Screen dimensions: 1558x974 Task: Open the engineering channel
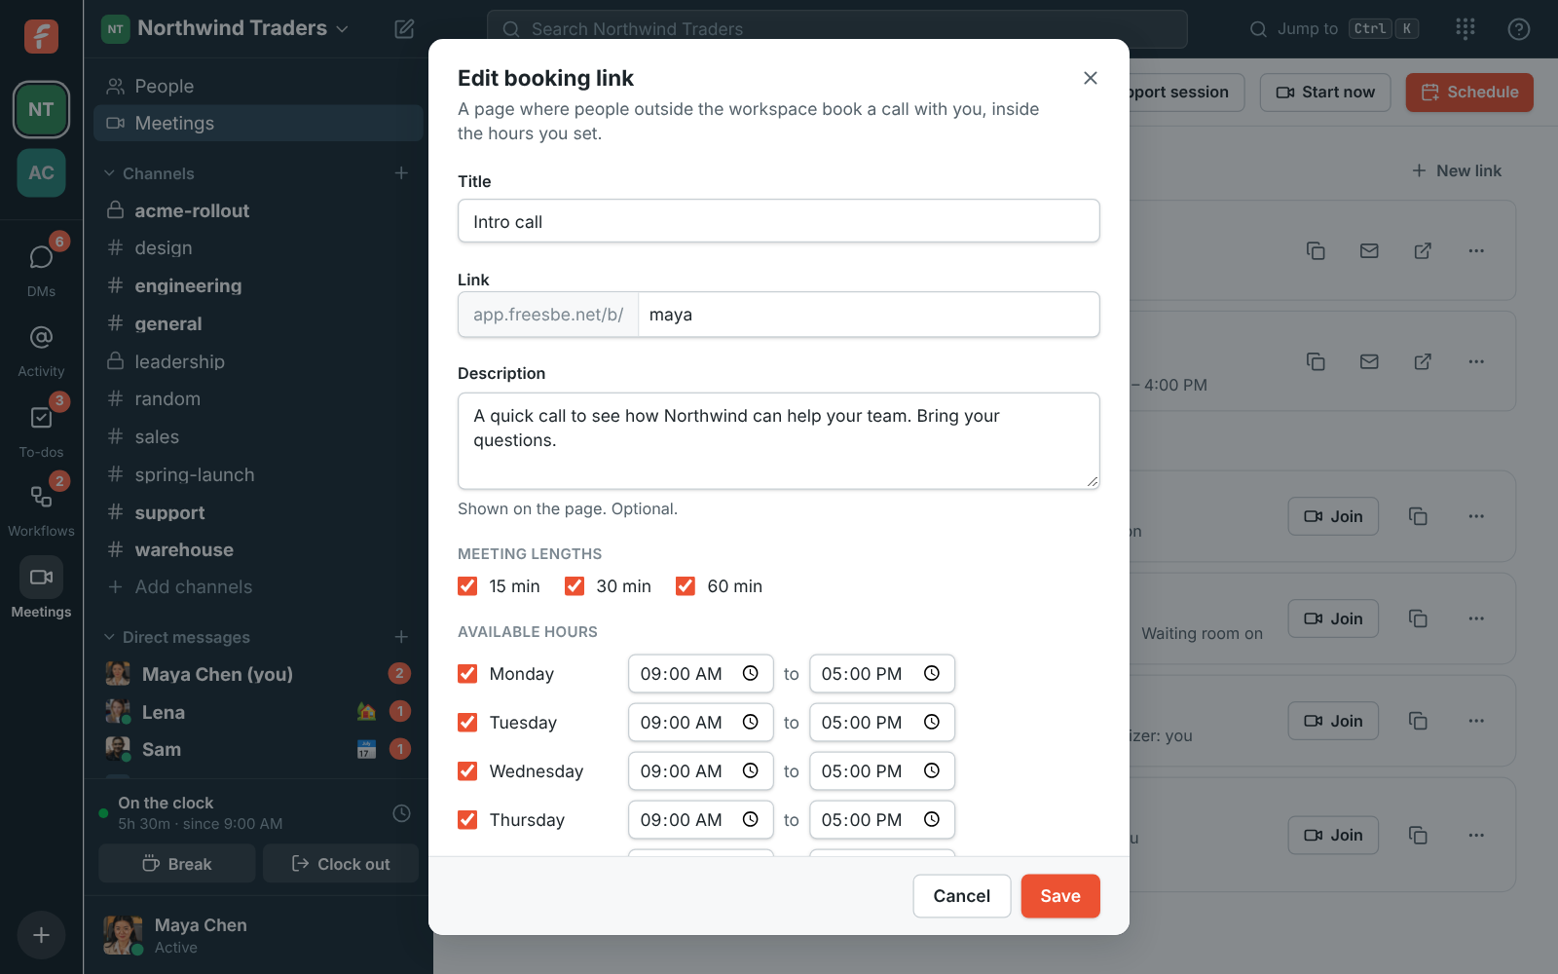[x=258, y=285]
